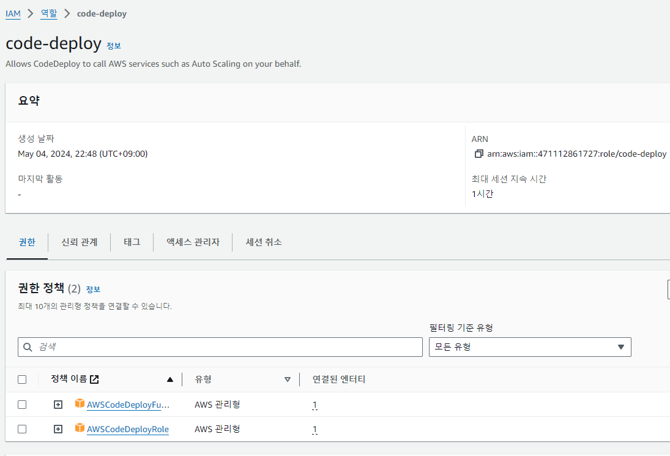Click the AWSCodeDeployRole policy box icon
The height and width of the screenshot is (456, 670).
tap(80, 428)
